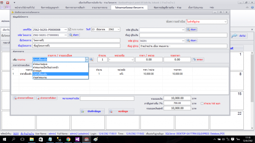Select ค่าคนงานเบิกเงินล่วงหน้า from the list
The image size is (255, 143).
[61, 67]
